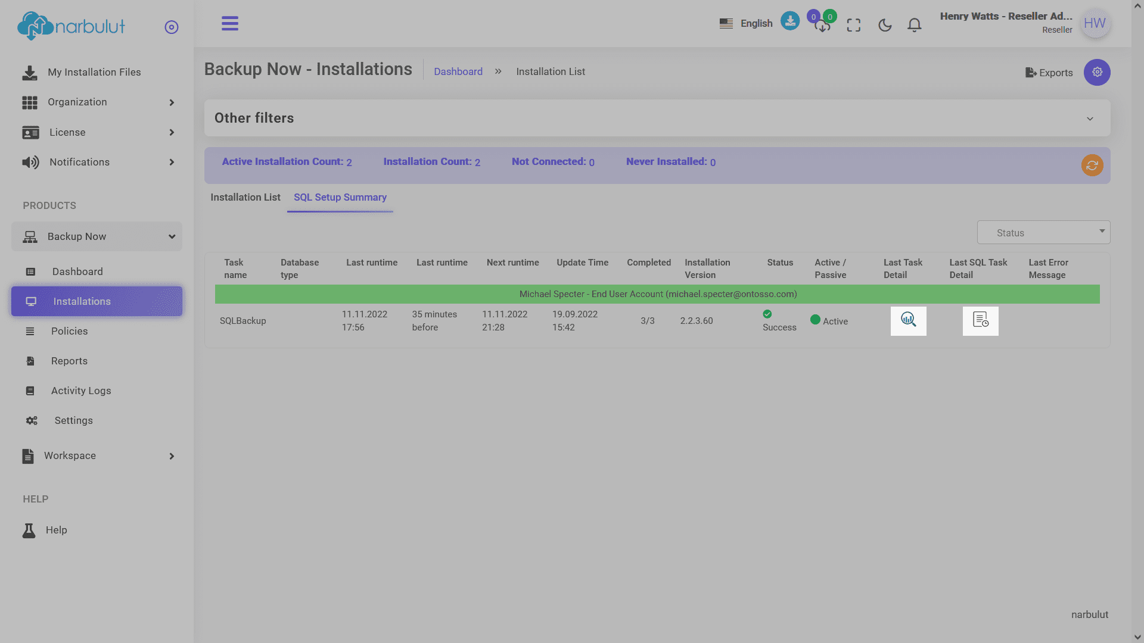Switch to the SQL Setup Summary tab
Image resolution: width=1144 pixels, height=643 pixels.
(340, 197)
